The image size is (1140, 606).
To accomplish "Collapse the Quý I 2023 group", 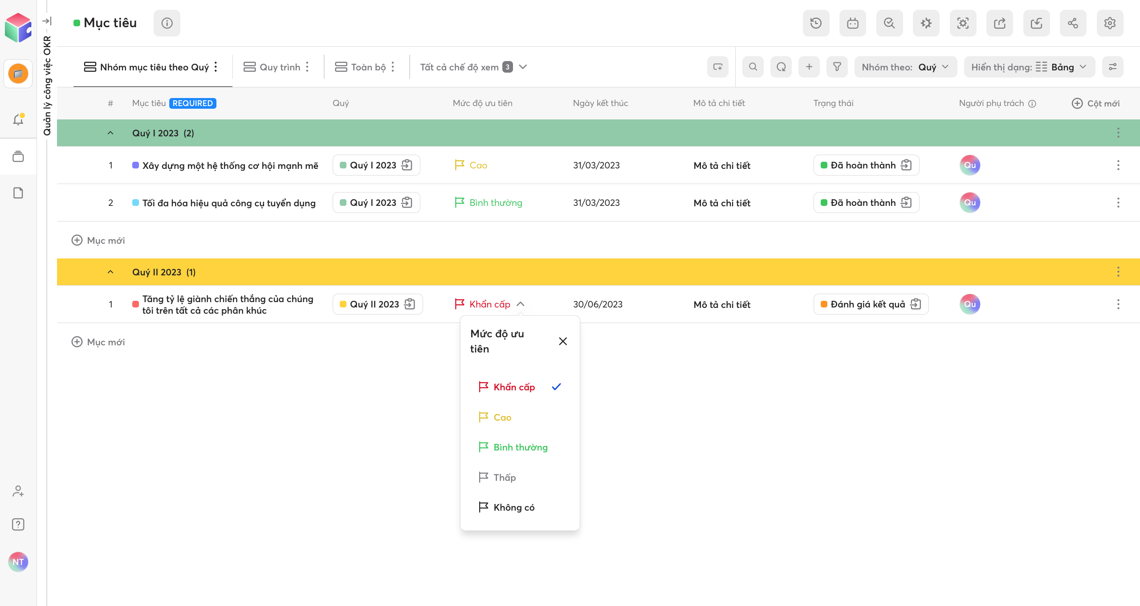I will [110, 133].
